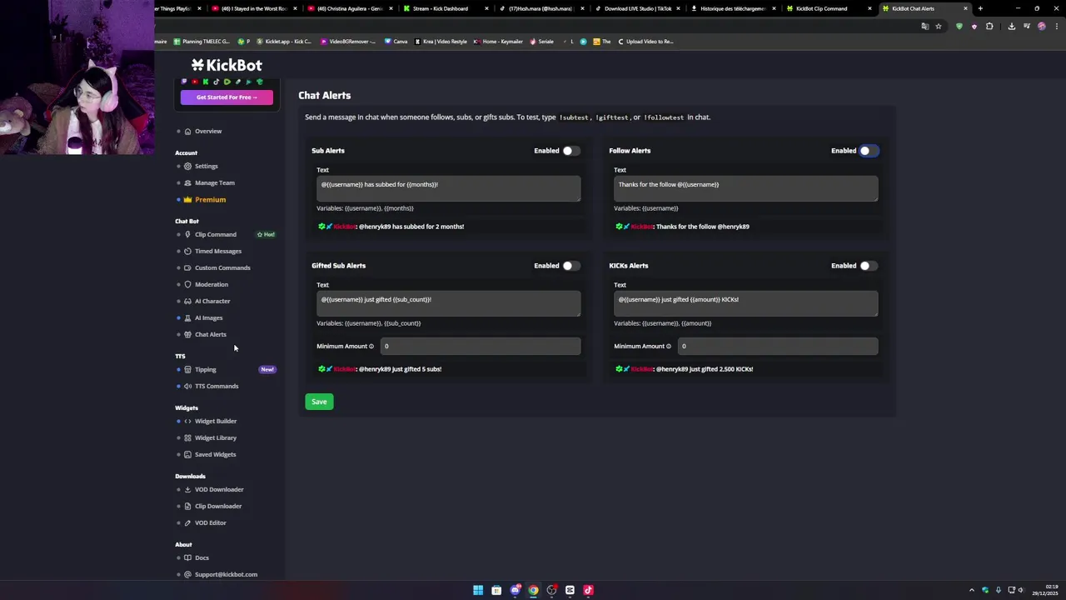The image size is (1066, 600).
Task: Click the VOD Downloader download icon
Action: [x=187, y=489]
